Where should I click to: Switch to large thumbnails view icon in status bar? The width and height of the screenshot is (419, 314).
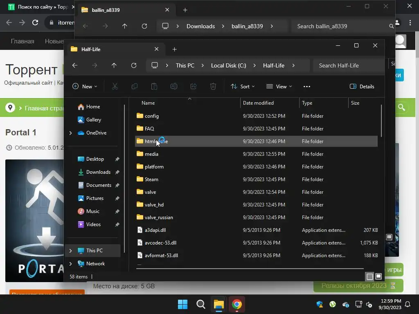click(x=378, y=277)
